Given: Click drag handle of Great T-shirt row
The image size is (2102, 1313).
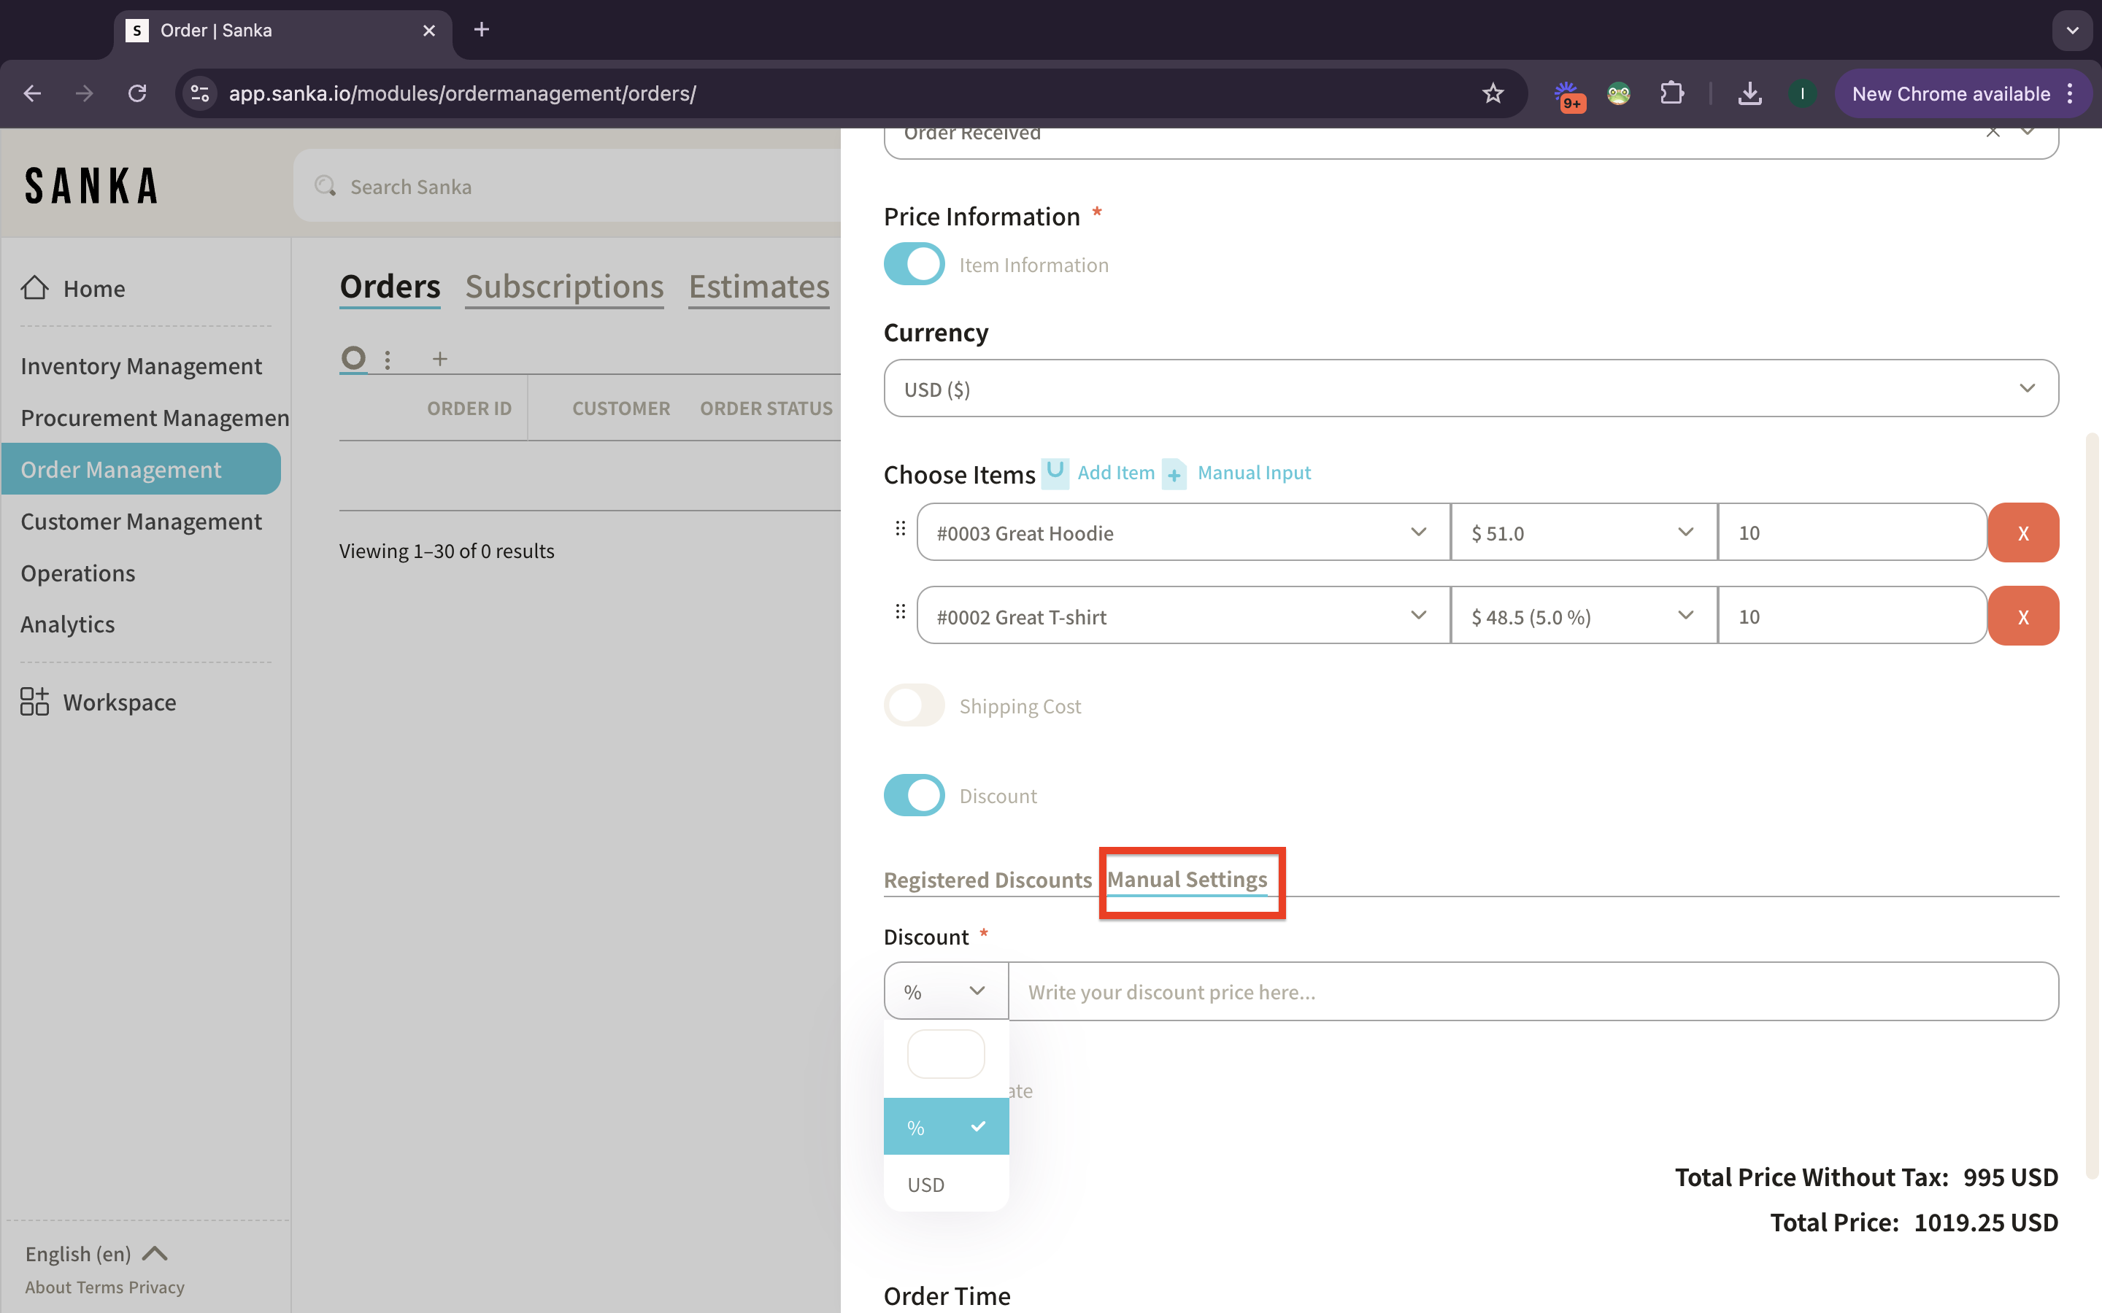Looking at the screenshot, I should pyautogui.click(x=900, y=612).
